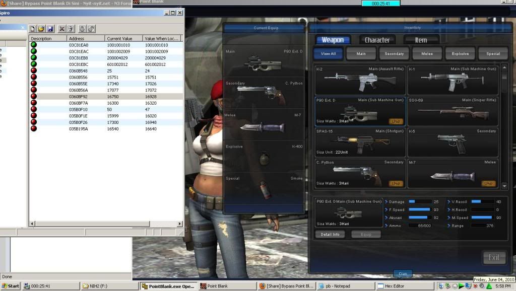Screen dimensions: 516x291
Task: Switch to the Weapon inventory tab
Action: 333,40
